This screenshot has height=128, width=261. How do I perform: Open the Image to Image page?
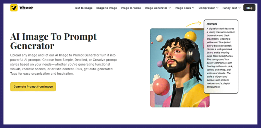click(107, 8)
